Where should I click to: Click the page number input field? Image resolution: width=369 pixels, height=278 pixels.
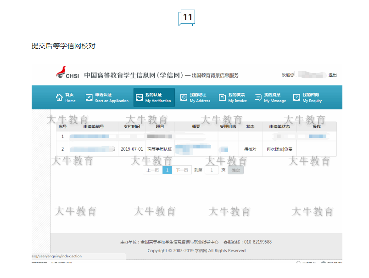point(212,170)
